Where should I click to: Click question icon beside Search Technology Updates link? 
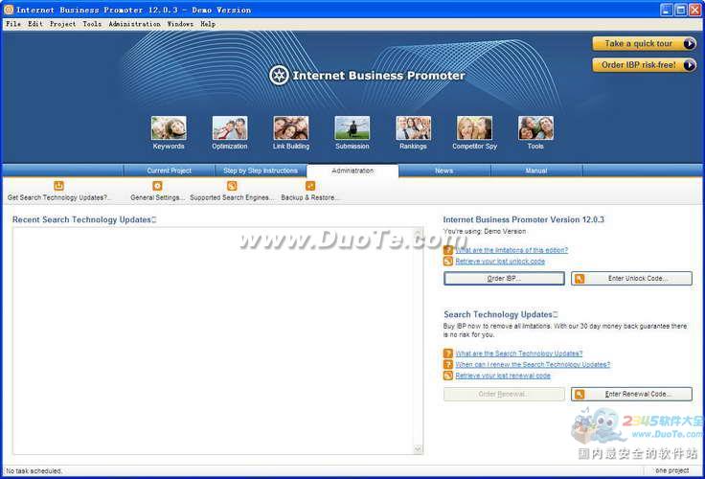tap(448, 354)
